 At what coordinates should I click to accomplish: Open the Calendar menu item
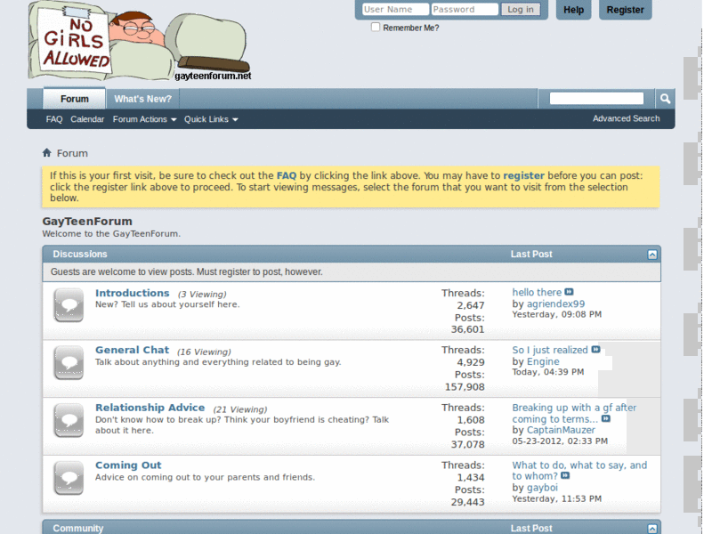tap(87, 119)
